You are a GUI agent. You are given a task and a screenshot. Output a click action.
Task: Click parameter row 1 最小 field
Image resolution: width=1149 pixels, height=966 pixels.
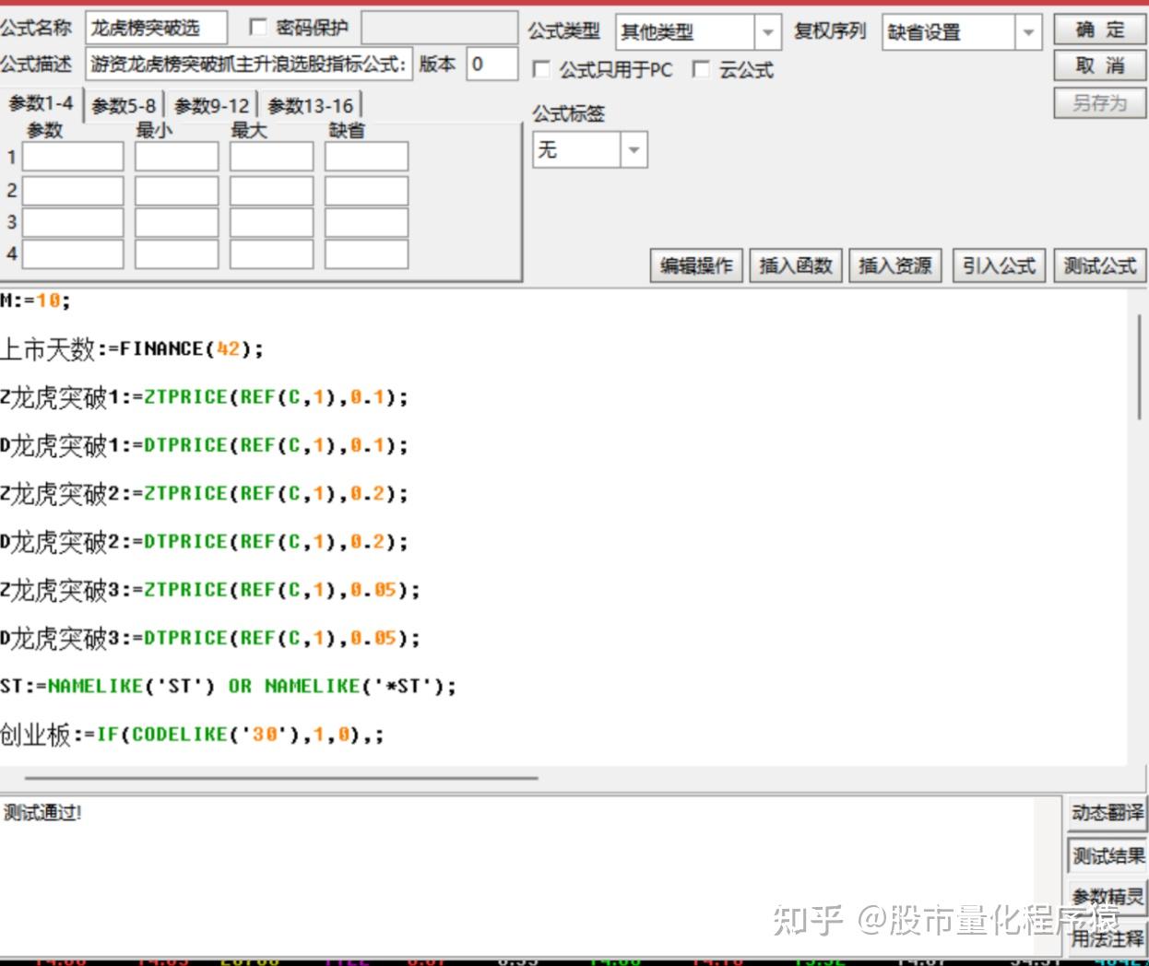[x=176, y=157]
